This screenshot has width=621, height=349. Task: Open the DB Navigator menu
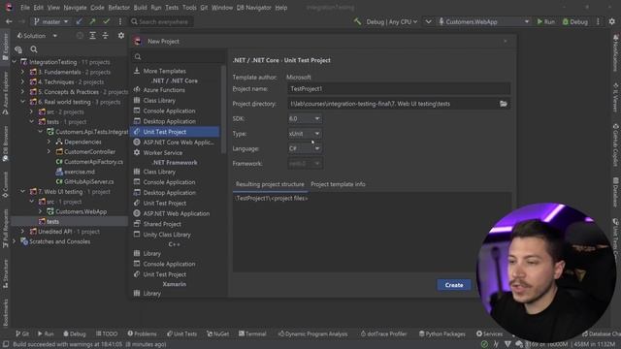click(x=254, y=8)
